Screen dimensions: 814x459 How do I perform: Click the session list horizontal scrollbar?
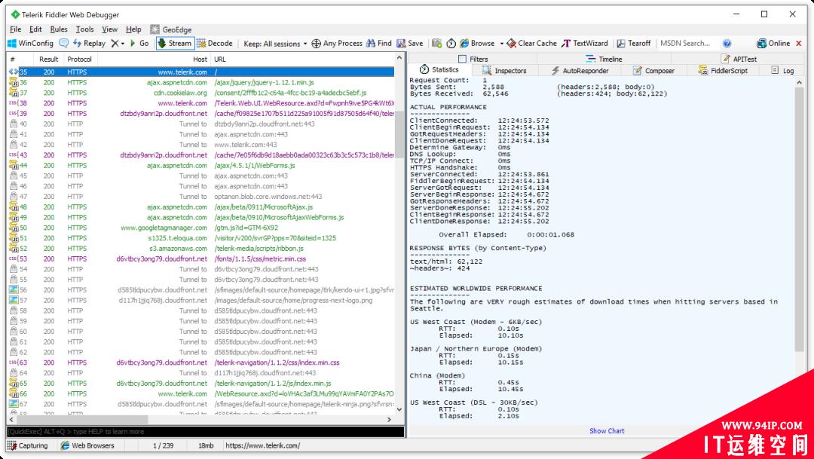click(83, 420)
